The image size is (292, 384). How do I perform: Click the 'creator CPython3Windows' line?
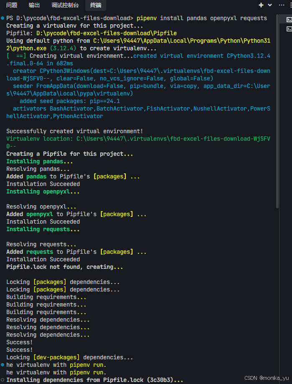pos(138,75)
